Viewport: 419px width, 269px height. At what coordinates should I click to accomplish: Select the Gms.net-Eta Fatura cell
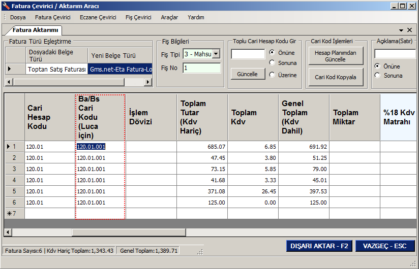click(120, 70)
